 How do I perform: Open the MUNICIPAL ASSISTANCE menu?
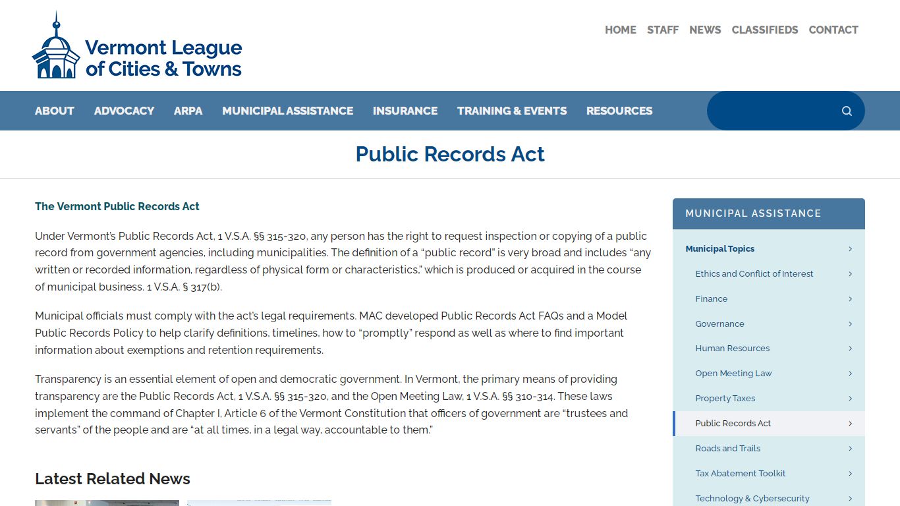pyautogui.click(x=288, y=111)
